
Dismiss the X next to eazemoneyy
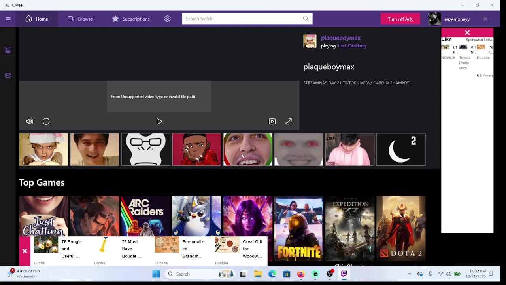tap(485, 19)
